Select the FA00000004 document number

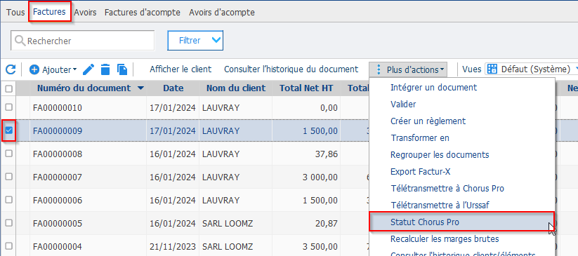[x=57, y=246]
